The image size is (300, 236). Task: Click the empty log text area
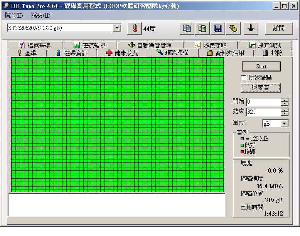117,205
